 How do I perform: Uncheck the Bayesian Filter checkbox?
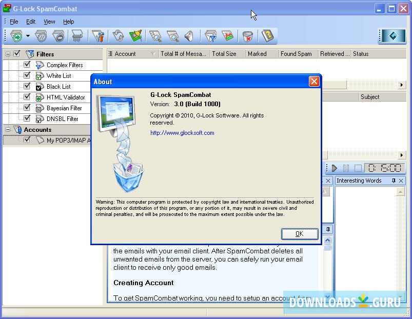click(27, 107)
